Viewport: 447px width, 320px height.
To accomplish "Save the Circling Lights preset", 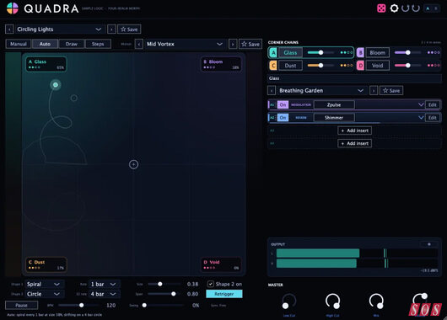I will pyautogui.click(x=129, y=29).
